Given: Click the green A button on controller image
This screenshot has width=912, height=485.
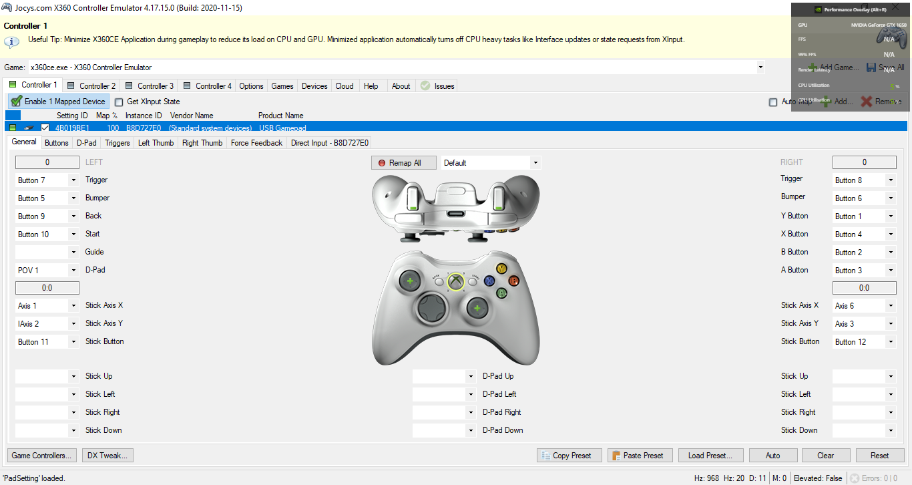Looking at the screenshot, I should pos(501,293).
